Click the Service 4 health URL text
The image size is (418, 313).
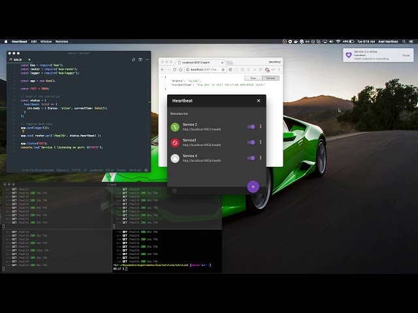point(202,161)
